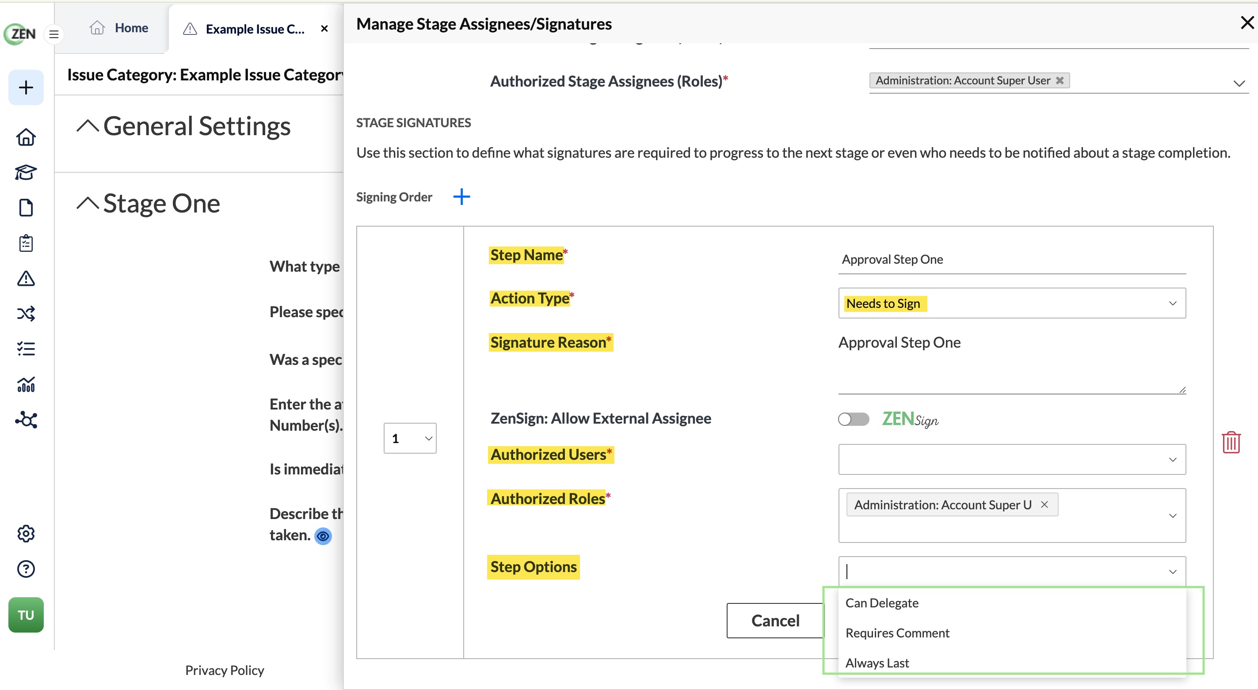Collapse the General Settings section

pos(88,126)
